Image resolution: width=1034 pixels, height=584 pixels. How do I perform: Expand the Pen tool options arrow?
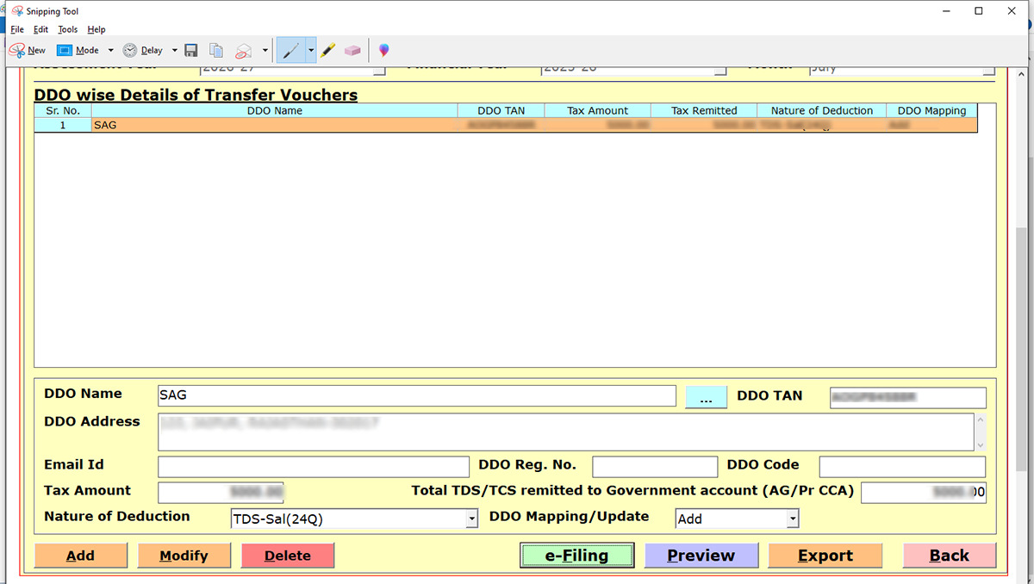(310, 51)
